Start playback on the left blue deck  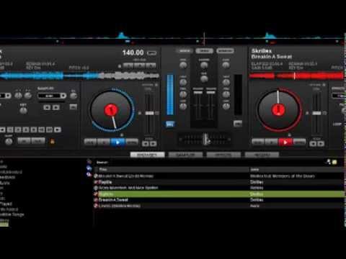117,142
